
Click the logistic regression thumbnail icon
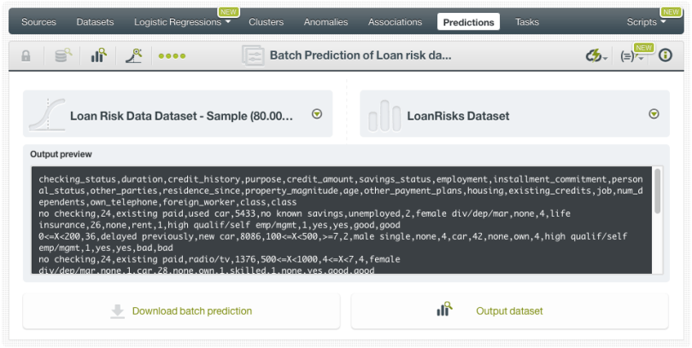(x=47, y=114)
